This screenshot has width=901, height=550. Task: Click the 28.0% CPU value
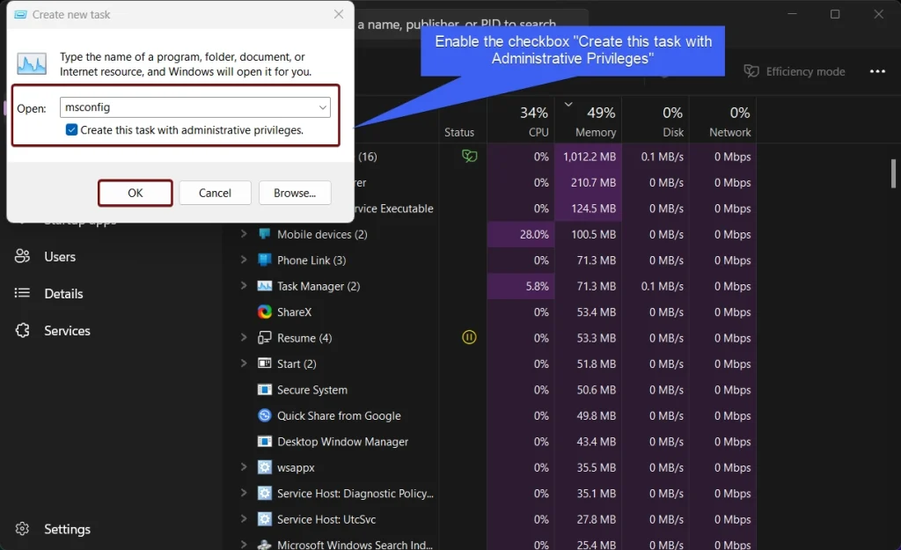tap(534, 234)
